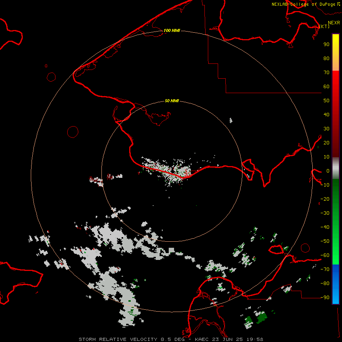Viewport: 342px width, 342px height.
Task: Click the -50 value on the velocity scale
Action: click(x=325, y=241)
